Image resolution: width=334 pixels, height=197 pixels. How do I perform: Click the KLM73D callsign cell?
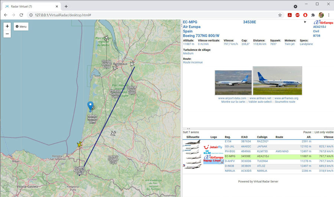[262, 151]
